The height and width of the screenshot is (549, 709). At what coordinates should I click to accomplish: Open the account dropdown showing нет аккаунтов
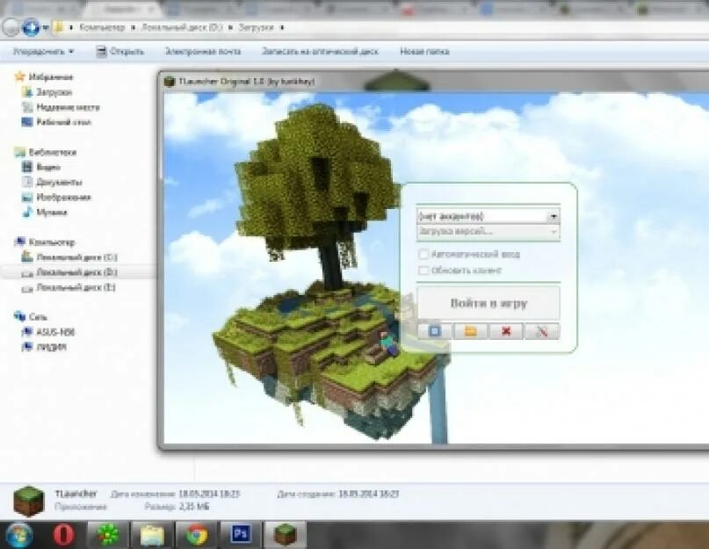coord(488,216)
